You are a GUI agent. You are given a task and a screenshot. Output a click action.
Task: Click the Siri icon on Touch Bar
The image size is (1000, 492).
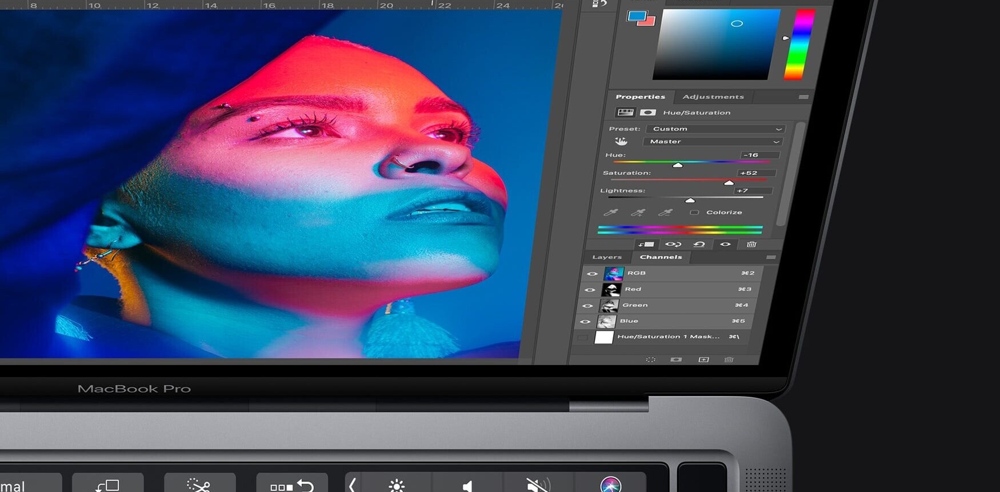click(610, 485)
